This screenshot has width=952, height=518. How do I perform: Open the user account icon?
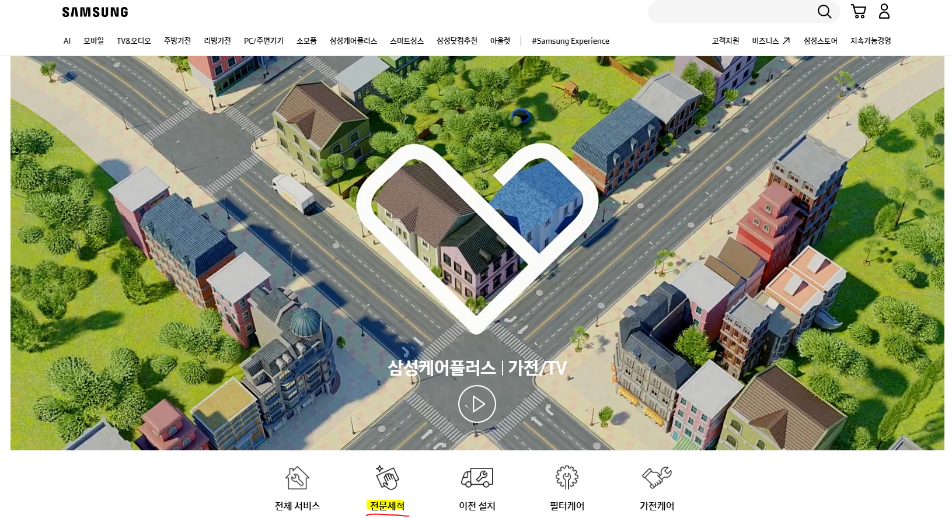884,11
